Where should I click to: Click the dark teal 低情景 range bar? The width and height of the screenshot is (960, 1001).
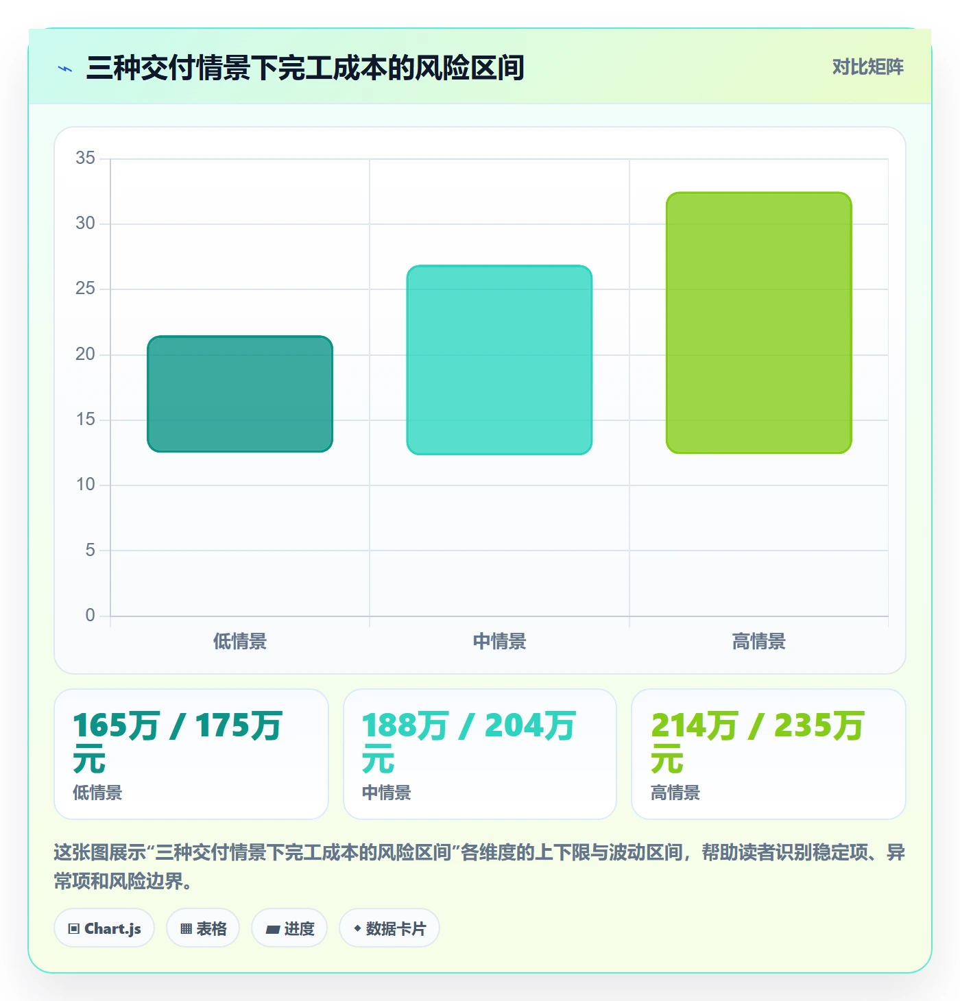240,394
